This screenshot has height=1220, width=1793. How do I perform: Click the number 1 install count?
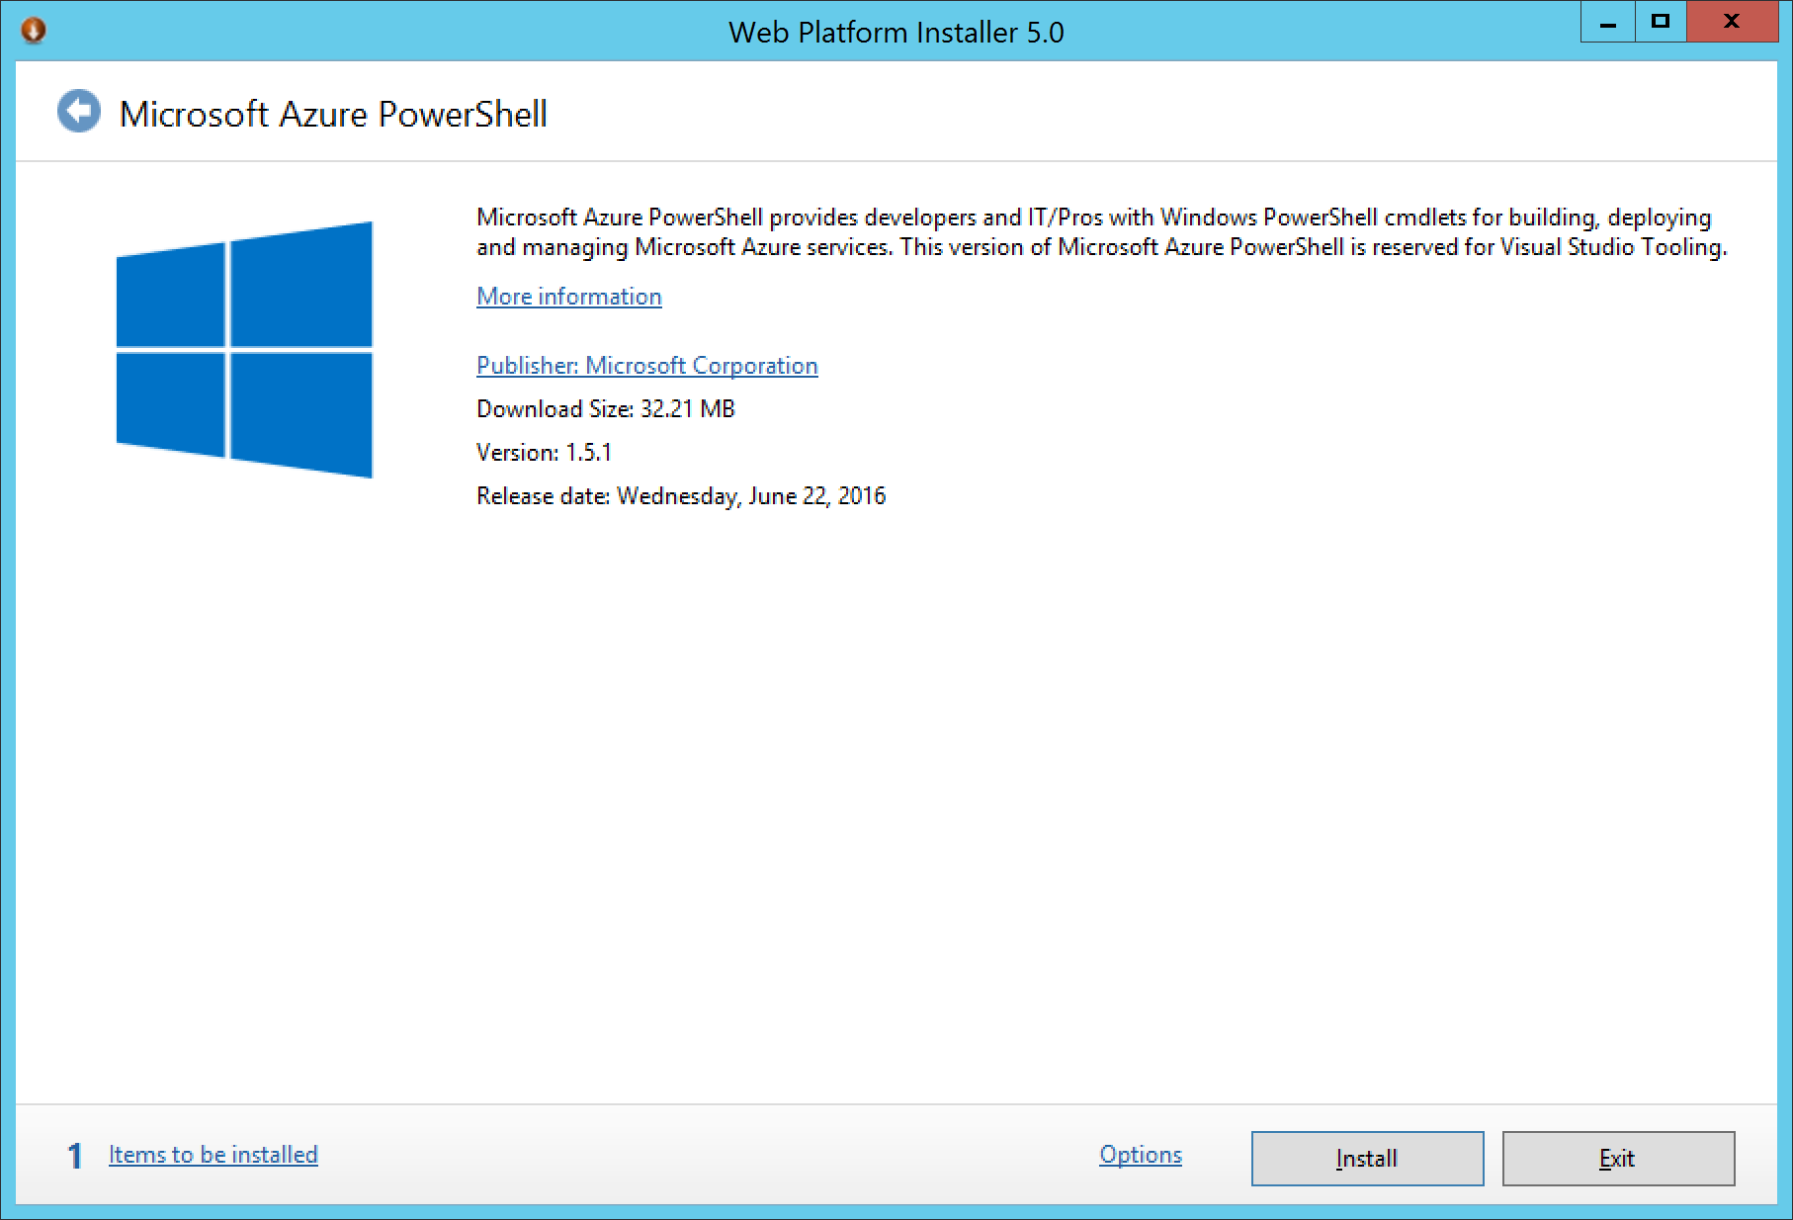click(x=74, y=1156)
